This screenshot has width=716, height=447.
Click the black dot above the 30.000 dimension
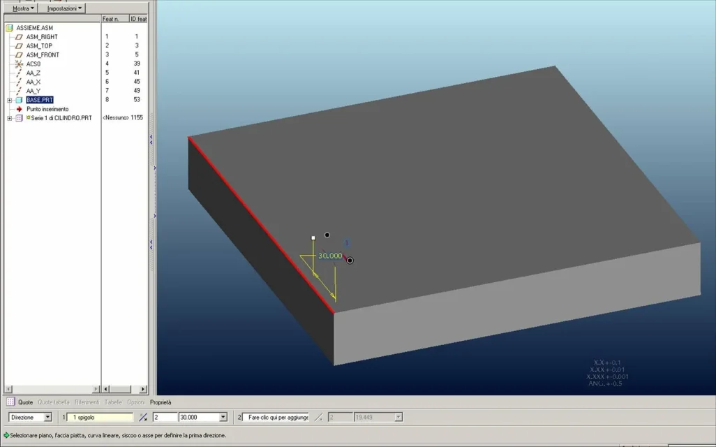pyautogui.click(x=327, y=235)
